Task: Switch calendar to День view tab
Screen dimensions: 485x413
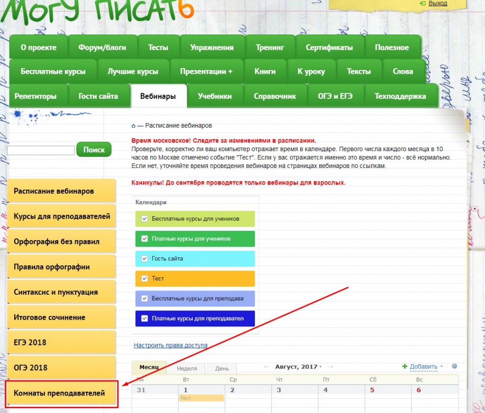Action: pyautogui.click(x=222, y=369)
